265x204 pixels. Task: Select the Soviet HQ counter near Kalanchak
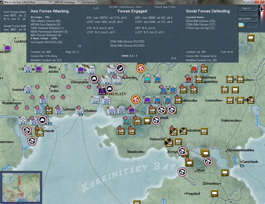click(178, 142)
